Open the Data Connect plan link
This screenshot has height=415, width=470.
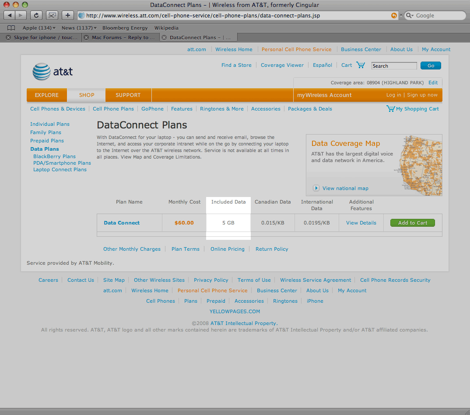click(122, 223)
